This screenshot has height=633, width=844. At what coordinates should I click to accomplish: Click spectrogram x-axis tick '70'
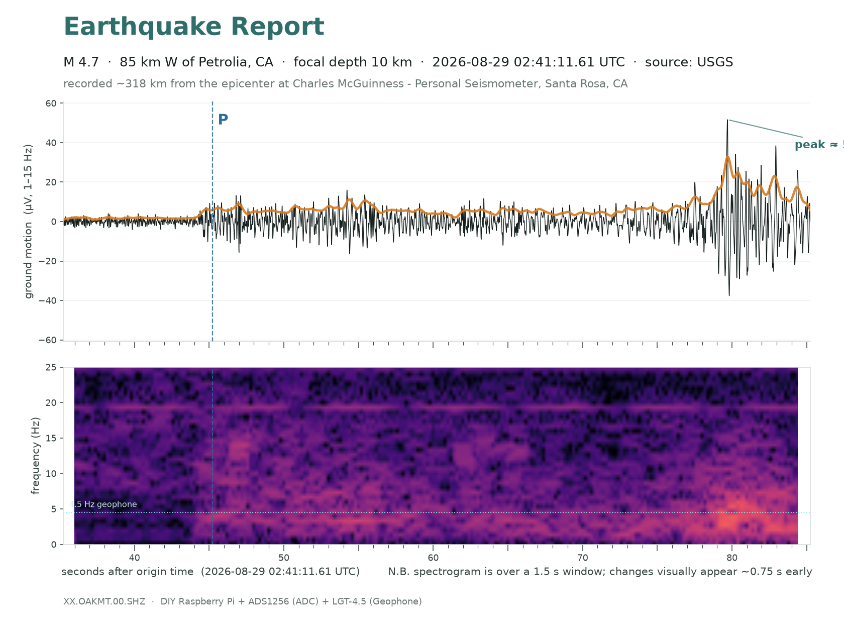click(x=583, y=558)
